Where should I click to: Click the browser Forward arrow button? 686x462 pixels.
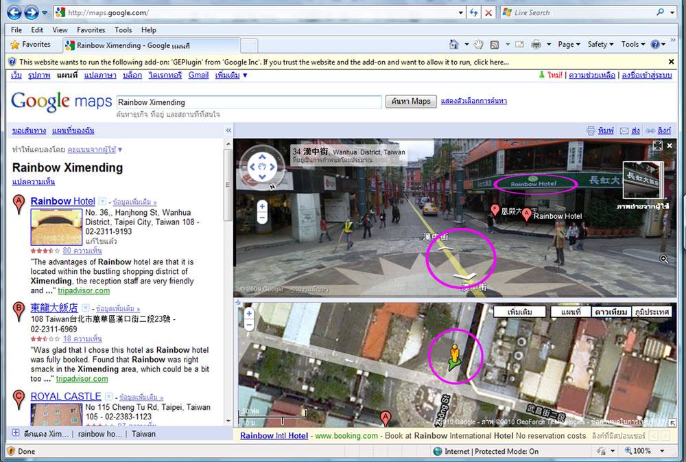coord(31,12)
